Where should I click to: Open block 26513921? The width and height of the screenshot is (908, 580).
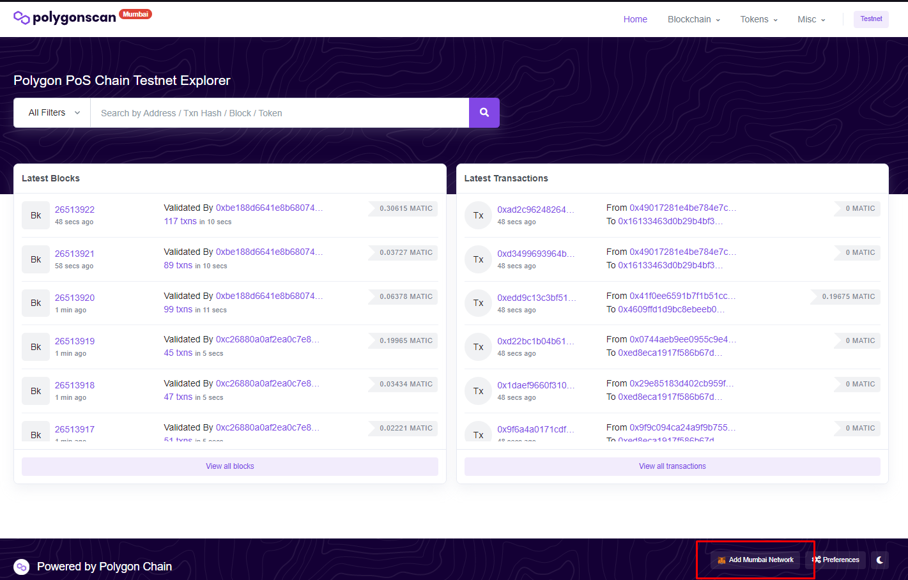coord(75,254)
